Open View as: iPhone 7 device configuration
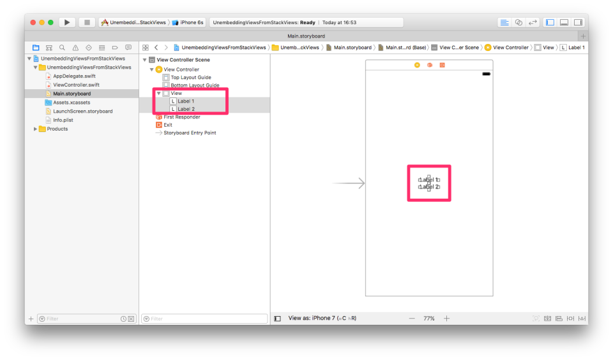This screenshot has height=360, width=613. 322,319
